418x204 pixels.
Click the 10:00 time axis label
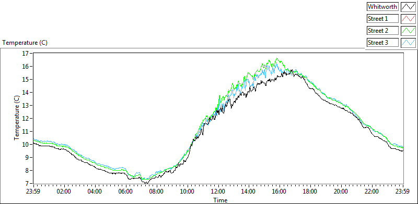188,192
